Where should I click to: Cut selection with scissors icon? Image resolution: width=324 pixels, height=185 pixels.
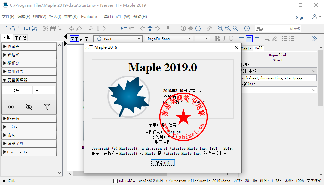click(46, 28)
